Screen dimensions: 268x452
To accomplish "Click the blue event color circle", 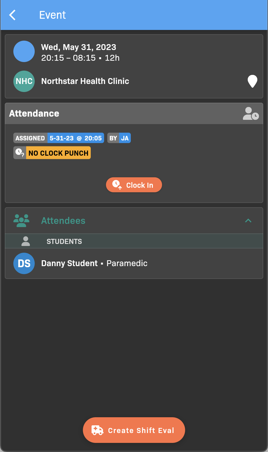I will 24,51.
